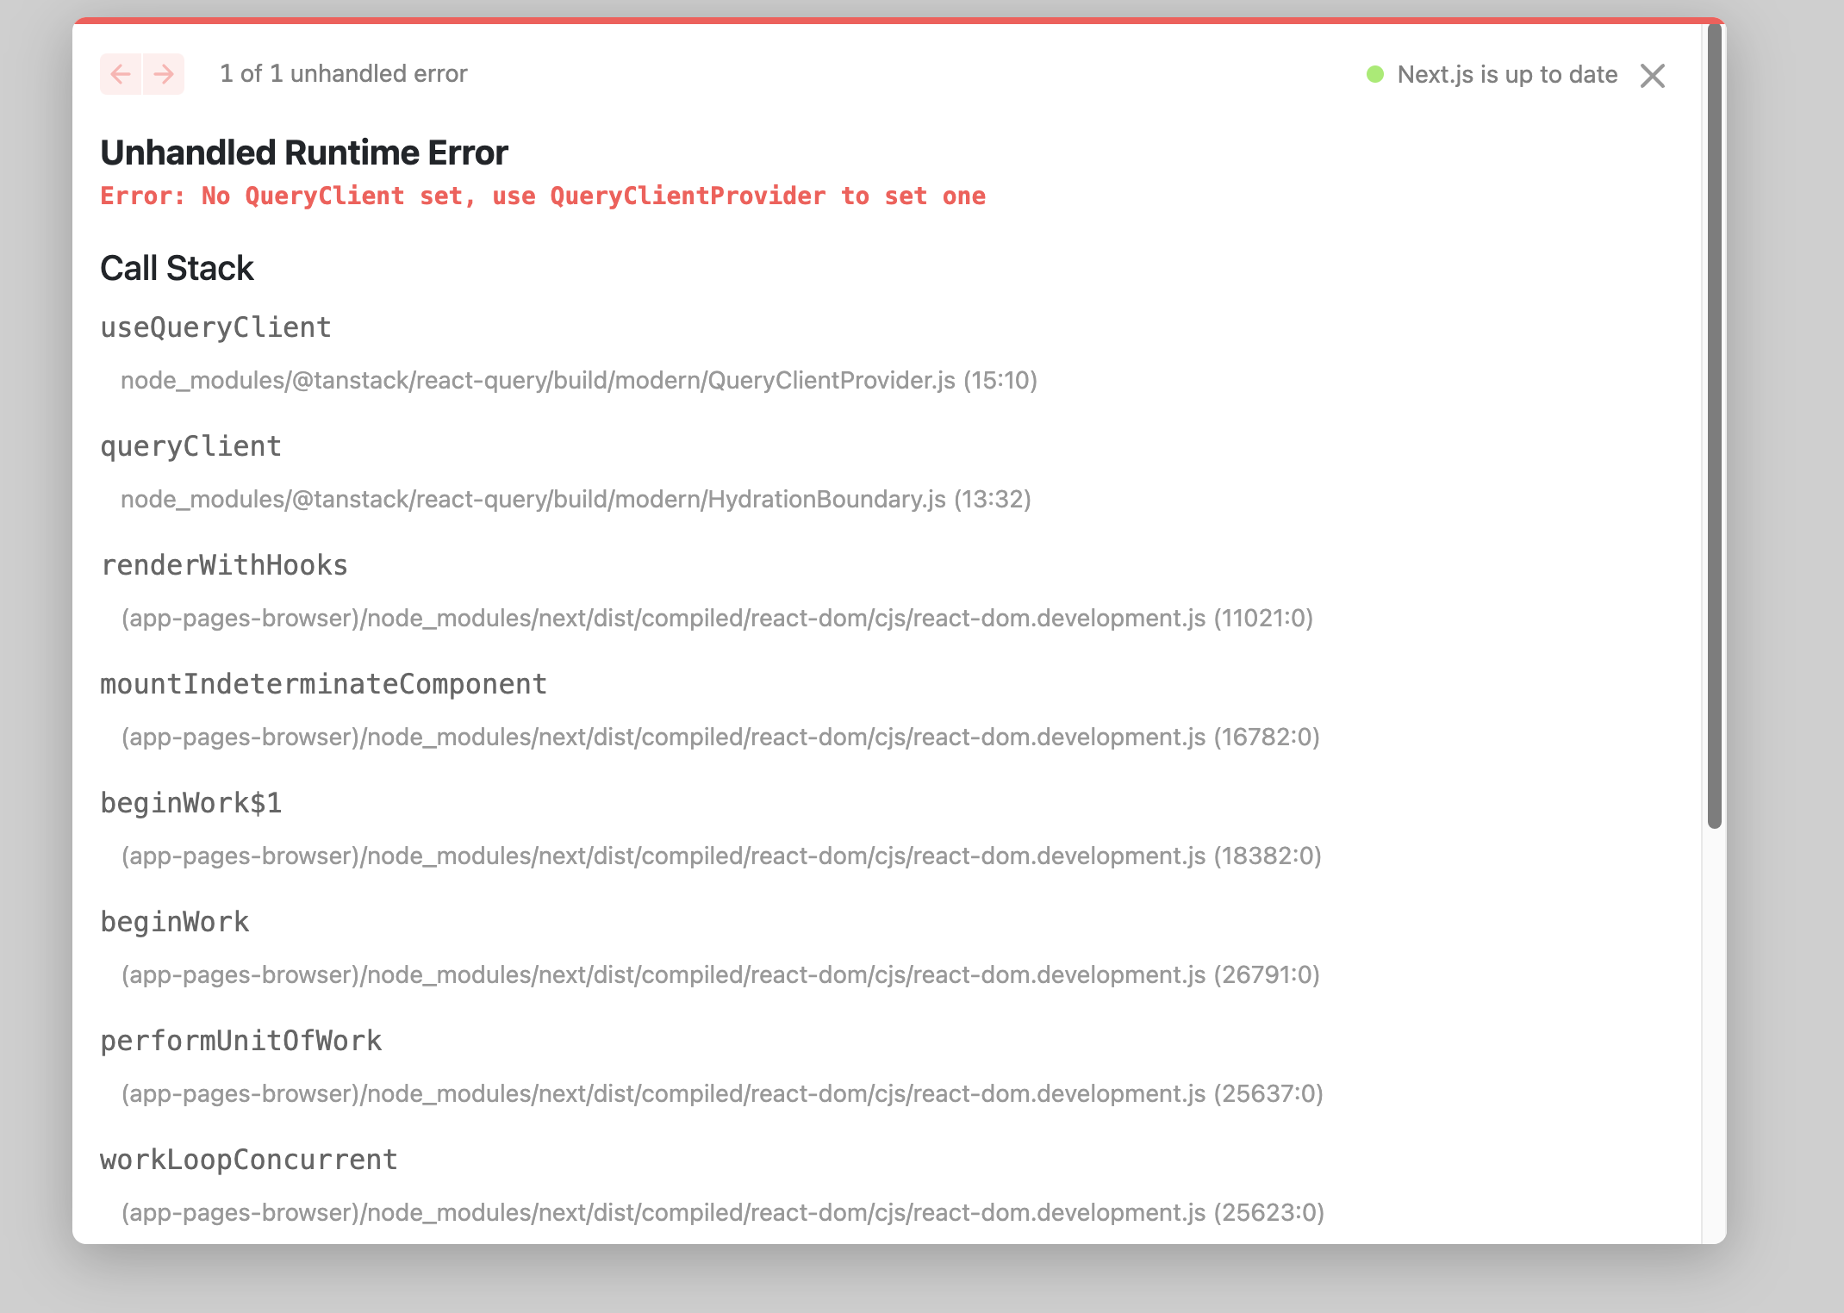Click '1 of 1 unhandled error' text

(344, 74)
